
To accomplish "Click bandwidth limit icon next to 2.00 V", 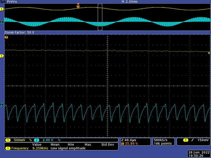I will (x=59, y=140).
